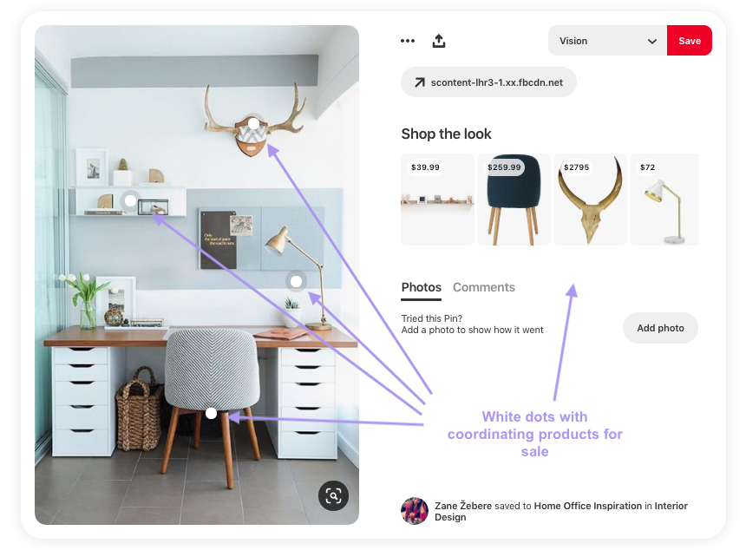Open the $72 desk lamp product
The width and height of the screenshot is (746, 550).
(x=664, y=200)
